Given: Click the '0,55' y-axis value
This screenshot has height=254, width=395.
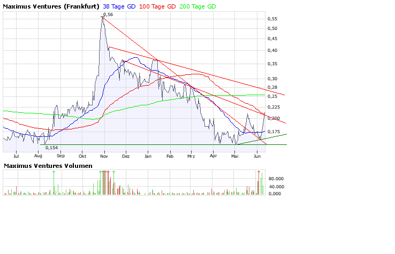Looking at the screenshot, I should coord(272,19).
